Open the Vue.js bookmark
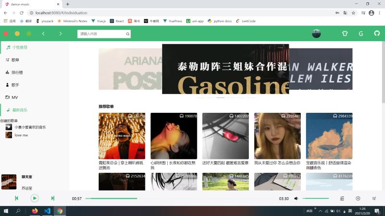 click(x=99, y=21)
